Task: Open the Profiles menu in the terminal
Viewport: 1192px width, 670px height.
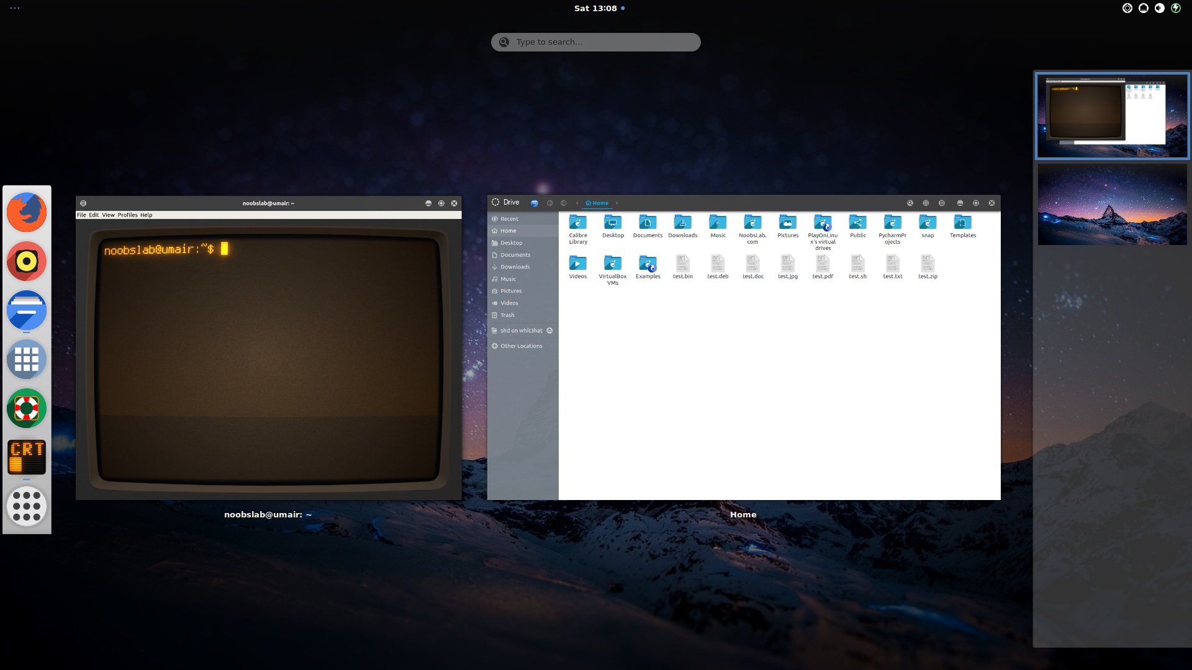Action: (x=128, y=215)
